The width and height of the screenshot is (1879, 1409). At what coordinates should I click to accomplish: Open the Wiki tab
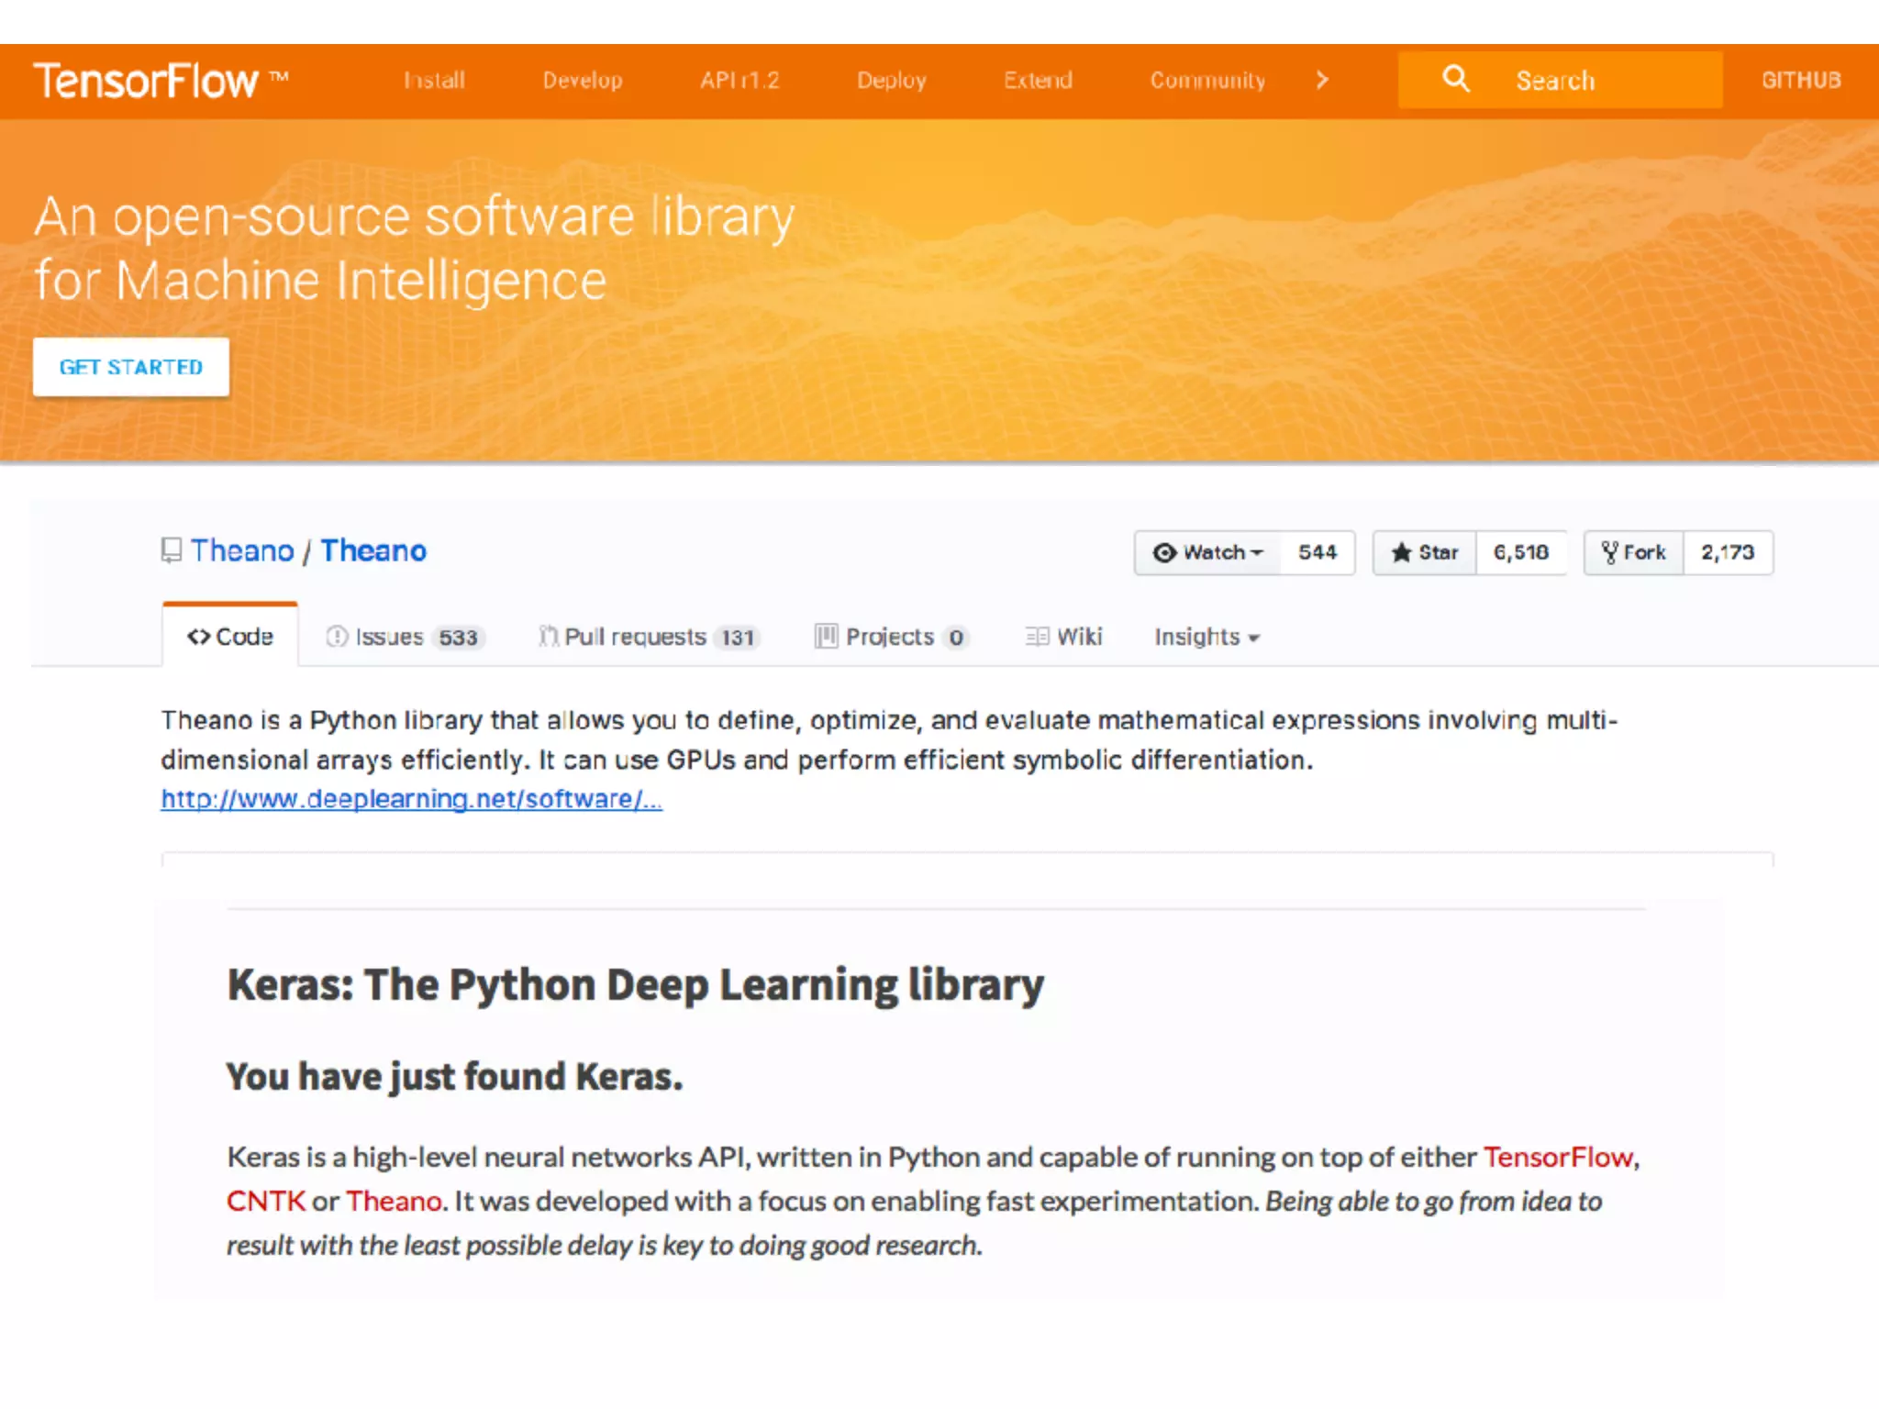[x=1064, y=637]
